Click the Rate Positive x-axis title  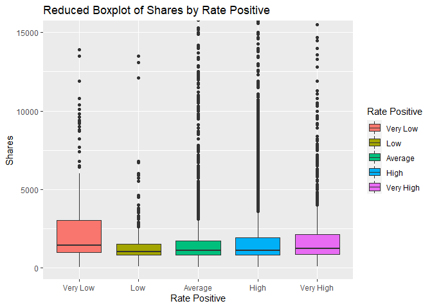point(198,298)
